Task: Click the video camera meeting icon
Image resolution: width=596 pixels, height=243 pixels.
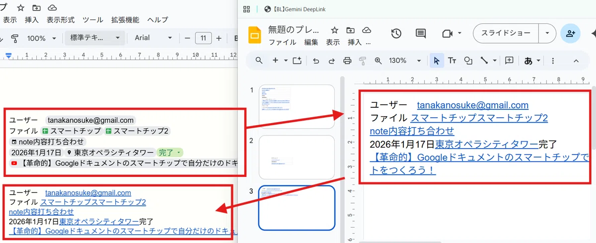Action: click(x=447, y=33)
